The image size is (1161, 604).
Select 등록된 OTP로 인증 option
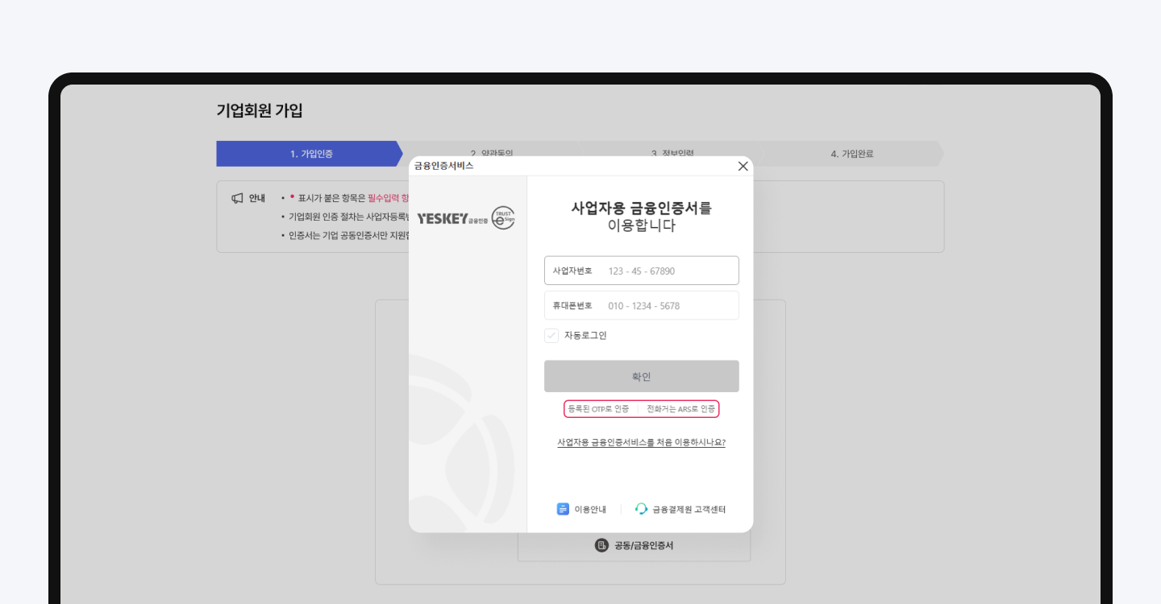click(x=598, y=409)
